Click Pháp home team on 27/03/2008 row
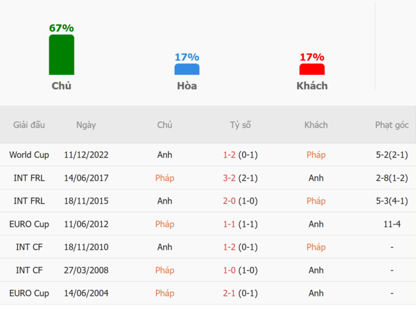This screenshot has width=416, height=311. [x=164, y=270]
